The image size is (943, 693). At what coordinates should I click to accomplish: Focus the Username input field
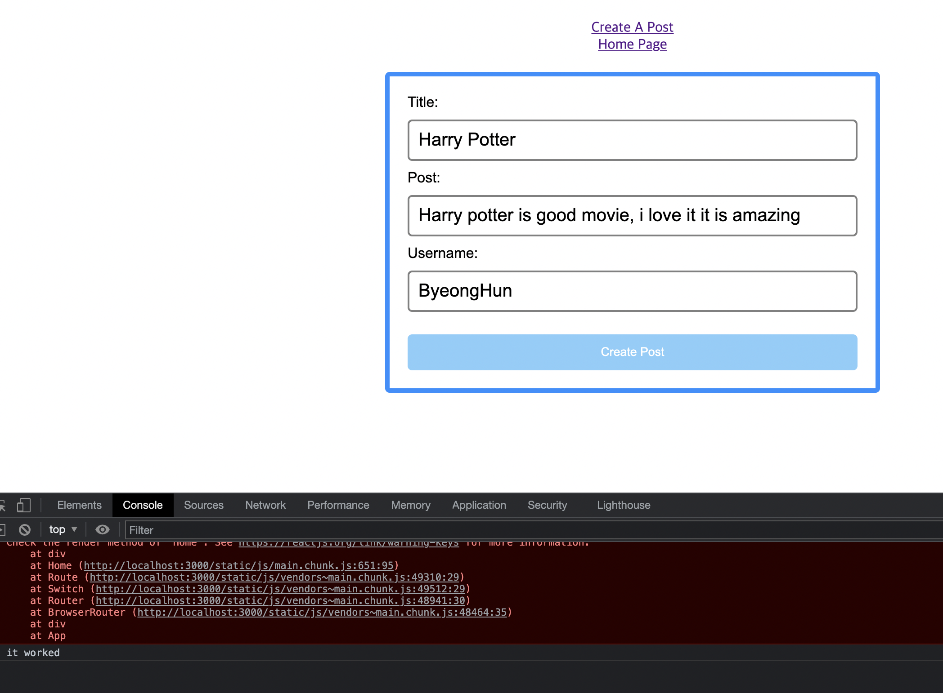(632, 291)
